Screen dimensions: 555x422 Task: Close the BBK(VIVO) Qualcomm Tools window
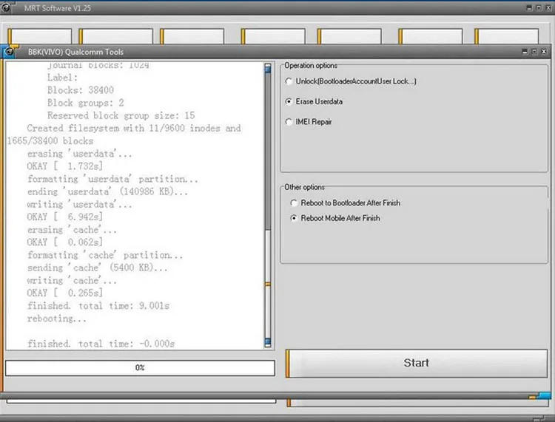544,52
